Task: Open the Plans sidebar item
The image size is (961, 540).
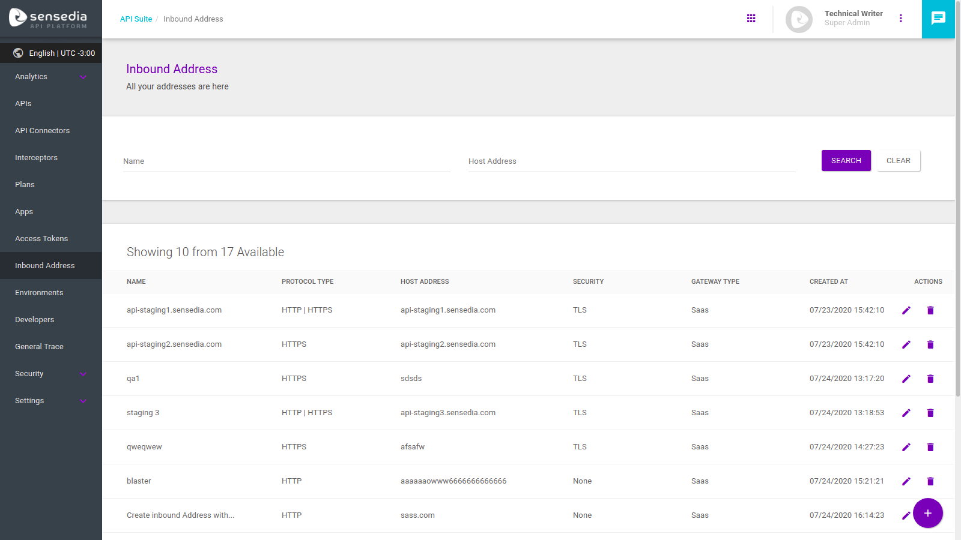Action: tap(25, 184)
